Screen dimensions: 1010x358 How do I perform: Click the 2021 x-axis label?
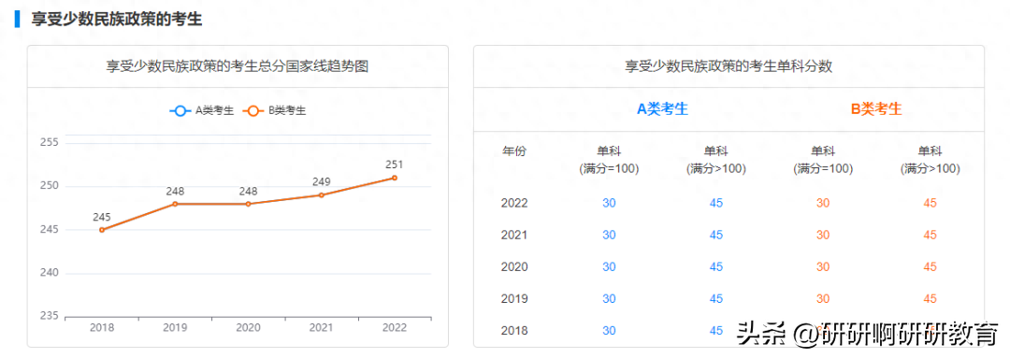(x=322, y=328)
